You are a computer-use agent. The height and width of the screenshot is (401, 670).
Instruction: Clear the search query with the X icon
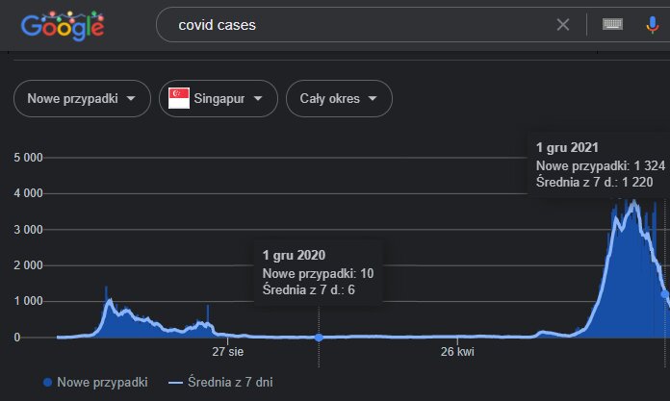[563, 25]
